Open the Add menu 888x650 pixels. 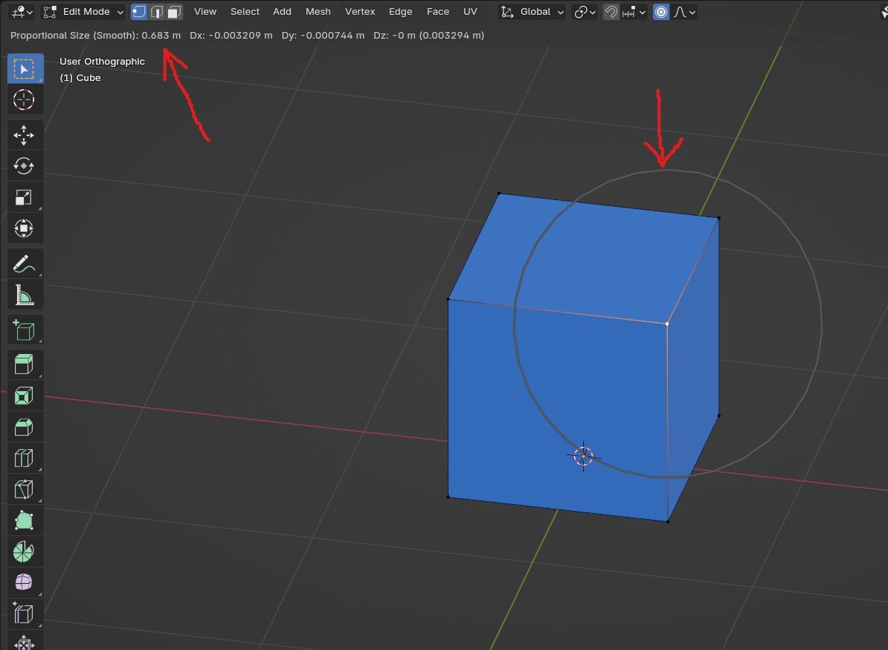pyautogui.click(x=282, y=12)
